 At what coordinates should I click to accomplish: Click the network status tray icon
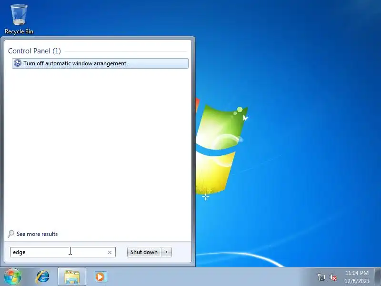click(321, 277)
